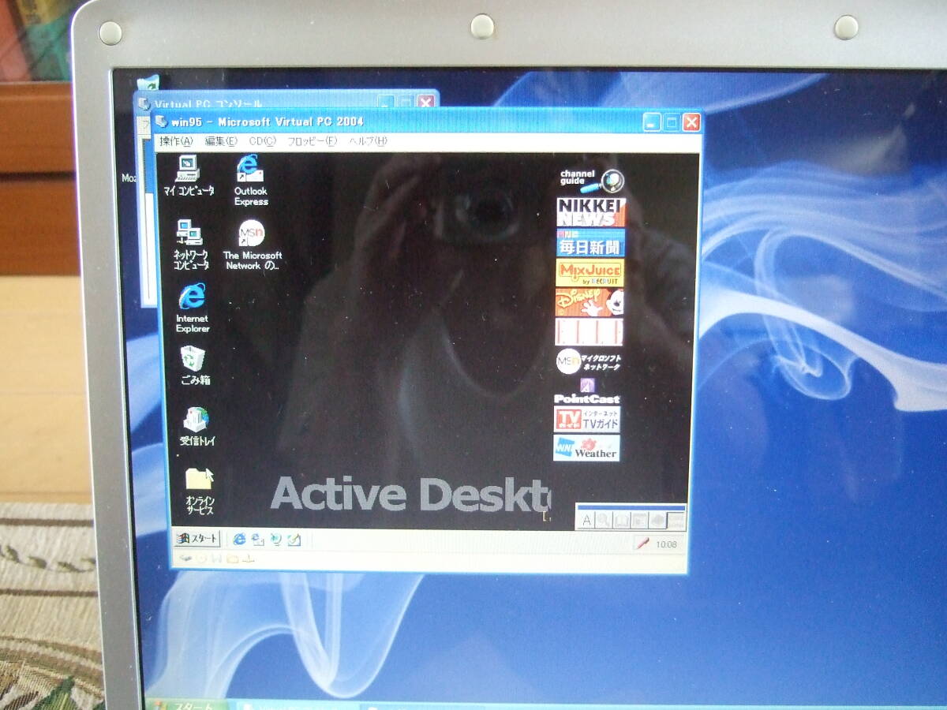Open the CD(C) menu in Virtual PC
Image resolution: width=947 pixels, height=710 pixels.
(x=262, y=141)
